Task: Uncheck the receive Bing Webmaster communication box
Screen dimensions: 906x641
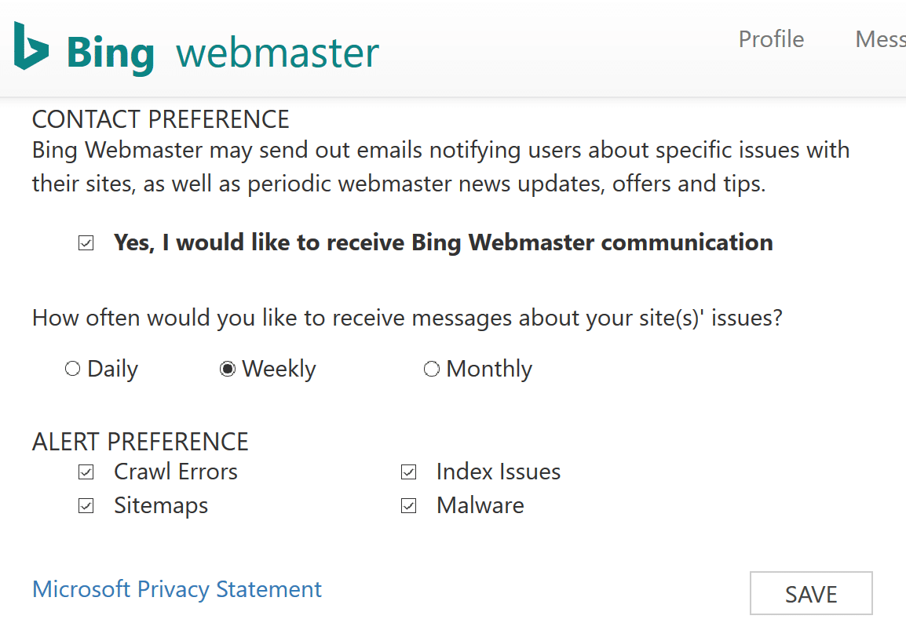Action: (86, 243)
